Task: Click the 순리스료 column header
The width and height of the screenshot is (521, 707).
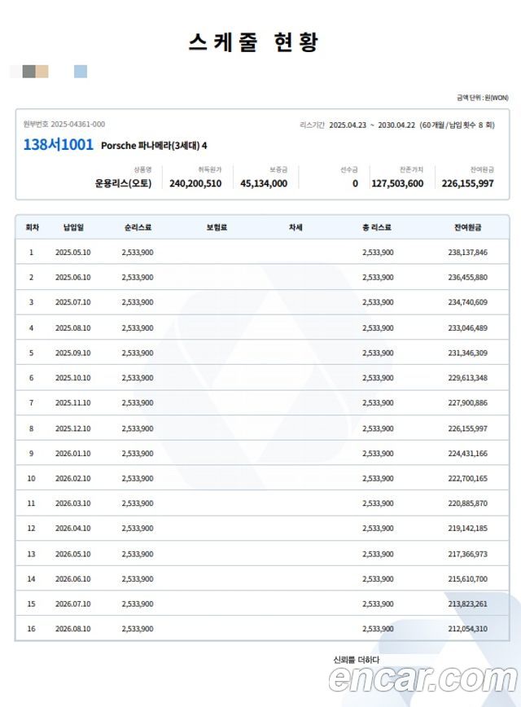Action: [138, 227]
